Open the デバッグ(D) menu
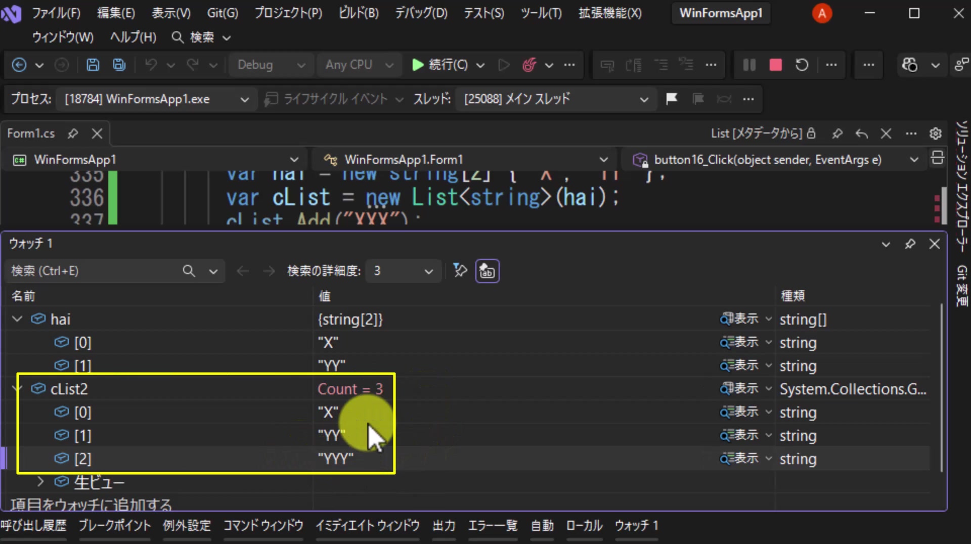 point(421,13)
